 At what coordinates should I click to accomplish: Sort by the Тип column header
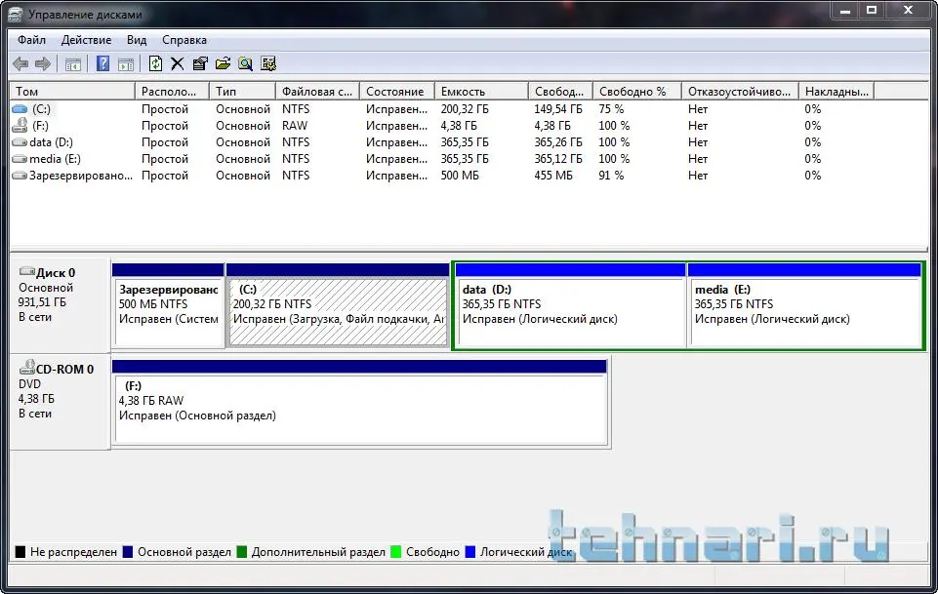(242, 92)
